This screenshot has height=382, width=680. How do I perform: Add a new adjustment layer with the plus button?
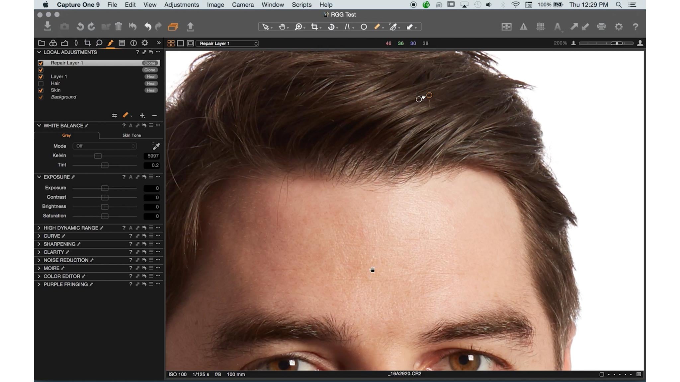142,115
